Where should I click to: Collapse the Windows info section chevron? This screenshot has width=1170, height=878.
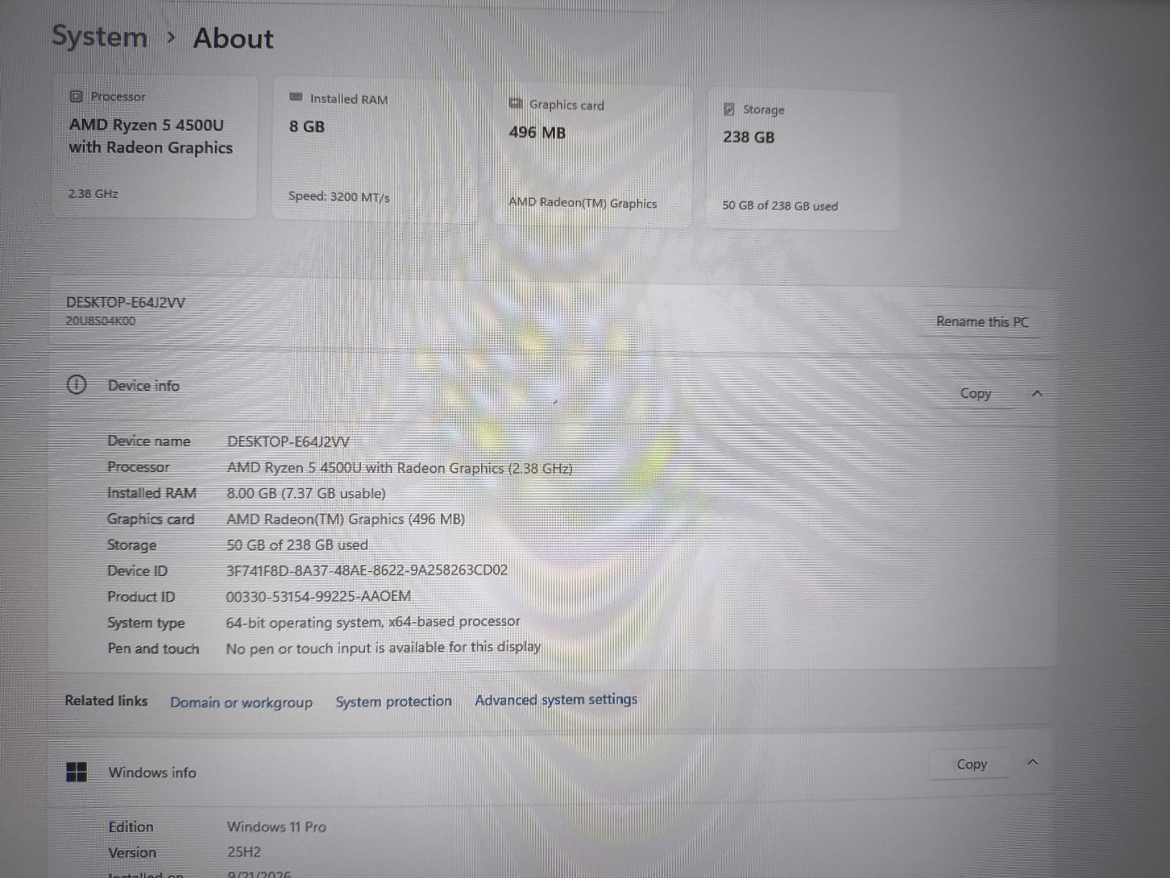coord(1033,762)
